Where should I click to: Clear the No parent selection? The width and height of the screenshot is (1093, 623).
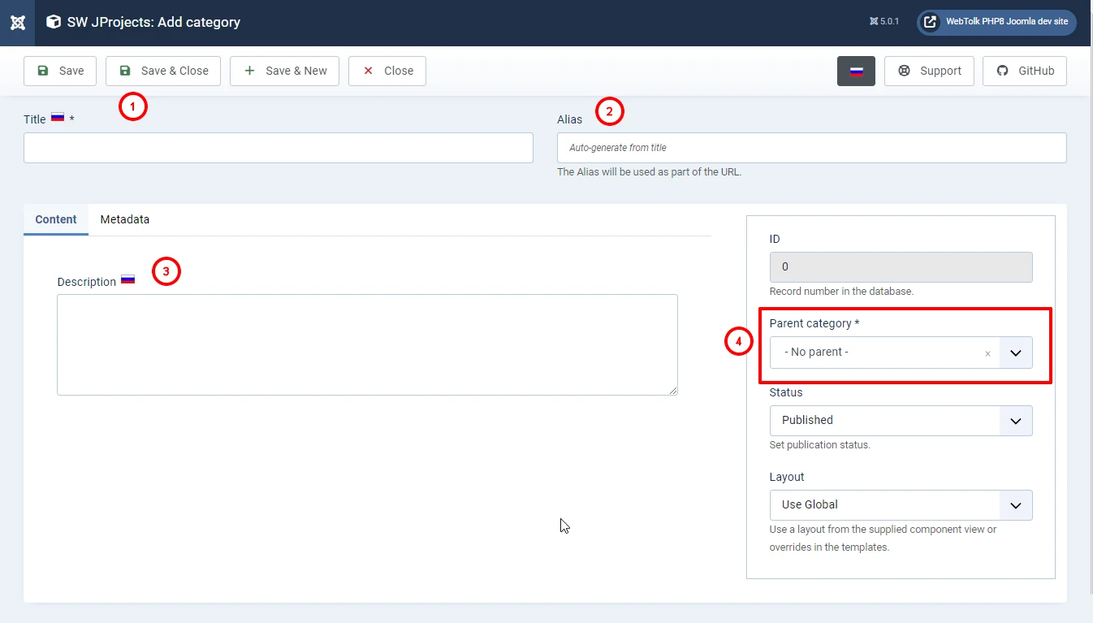pos(987,353)
